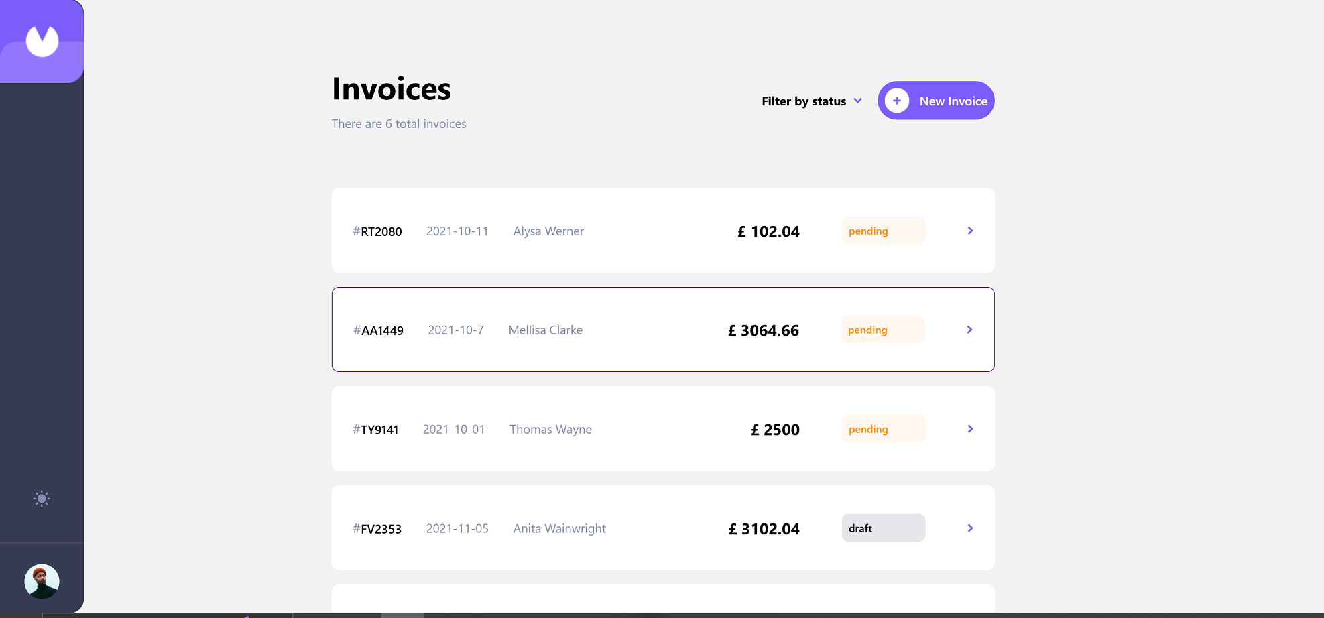
Task: Click the plus icon in New Invoice
Action: [897, 101]
